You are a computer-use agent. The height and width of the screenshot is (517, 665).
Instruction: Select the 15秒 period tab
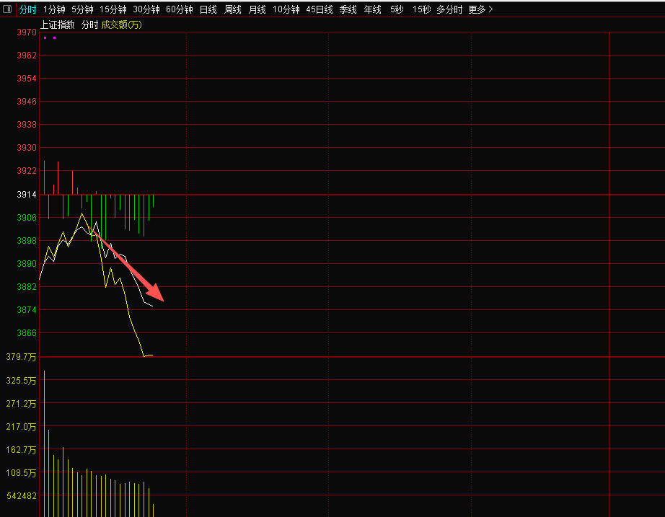click(x=421, y=9)
